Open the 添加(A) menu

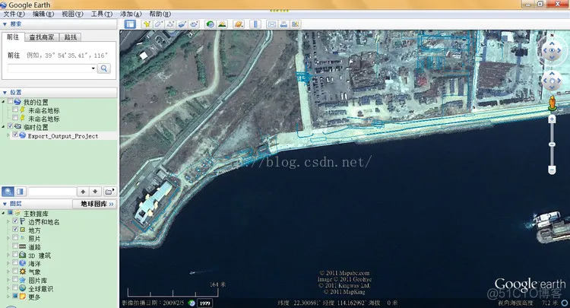131,14
